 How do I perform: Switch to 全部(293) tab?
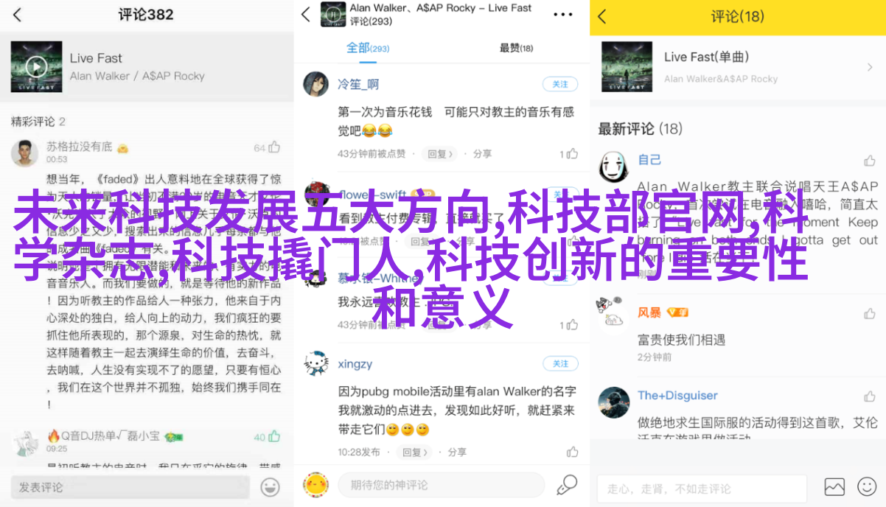coord(368,48)
